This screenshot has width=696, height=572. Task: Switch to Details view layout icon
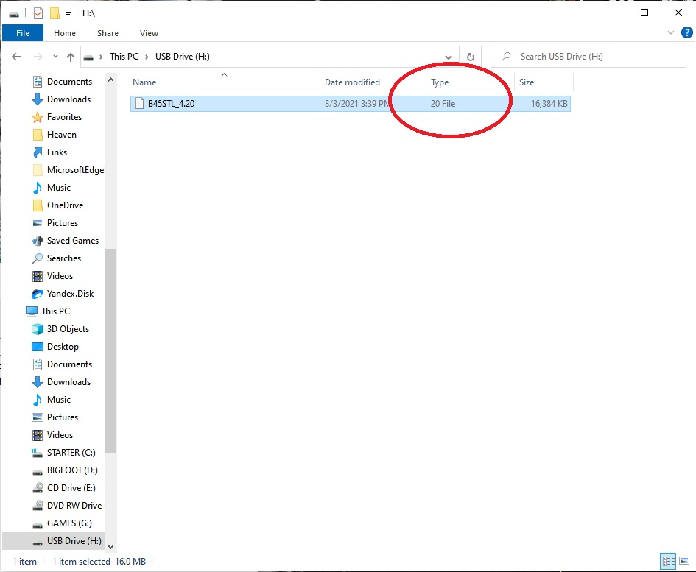coord(668,561)
